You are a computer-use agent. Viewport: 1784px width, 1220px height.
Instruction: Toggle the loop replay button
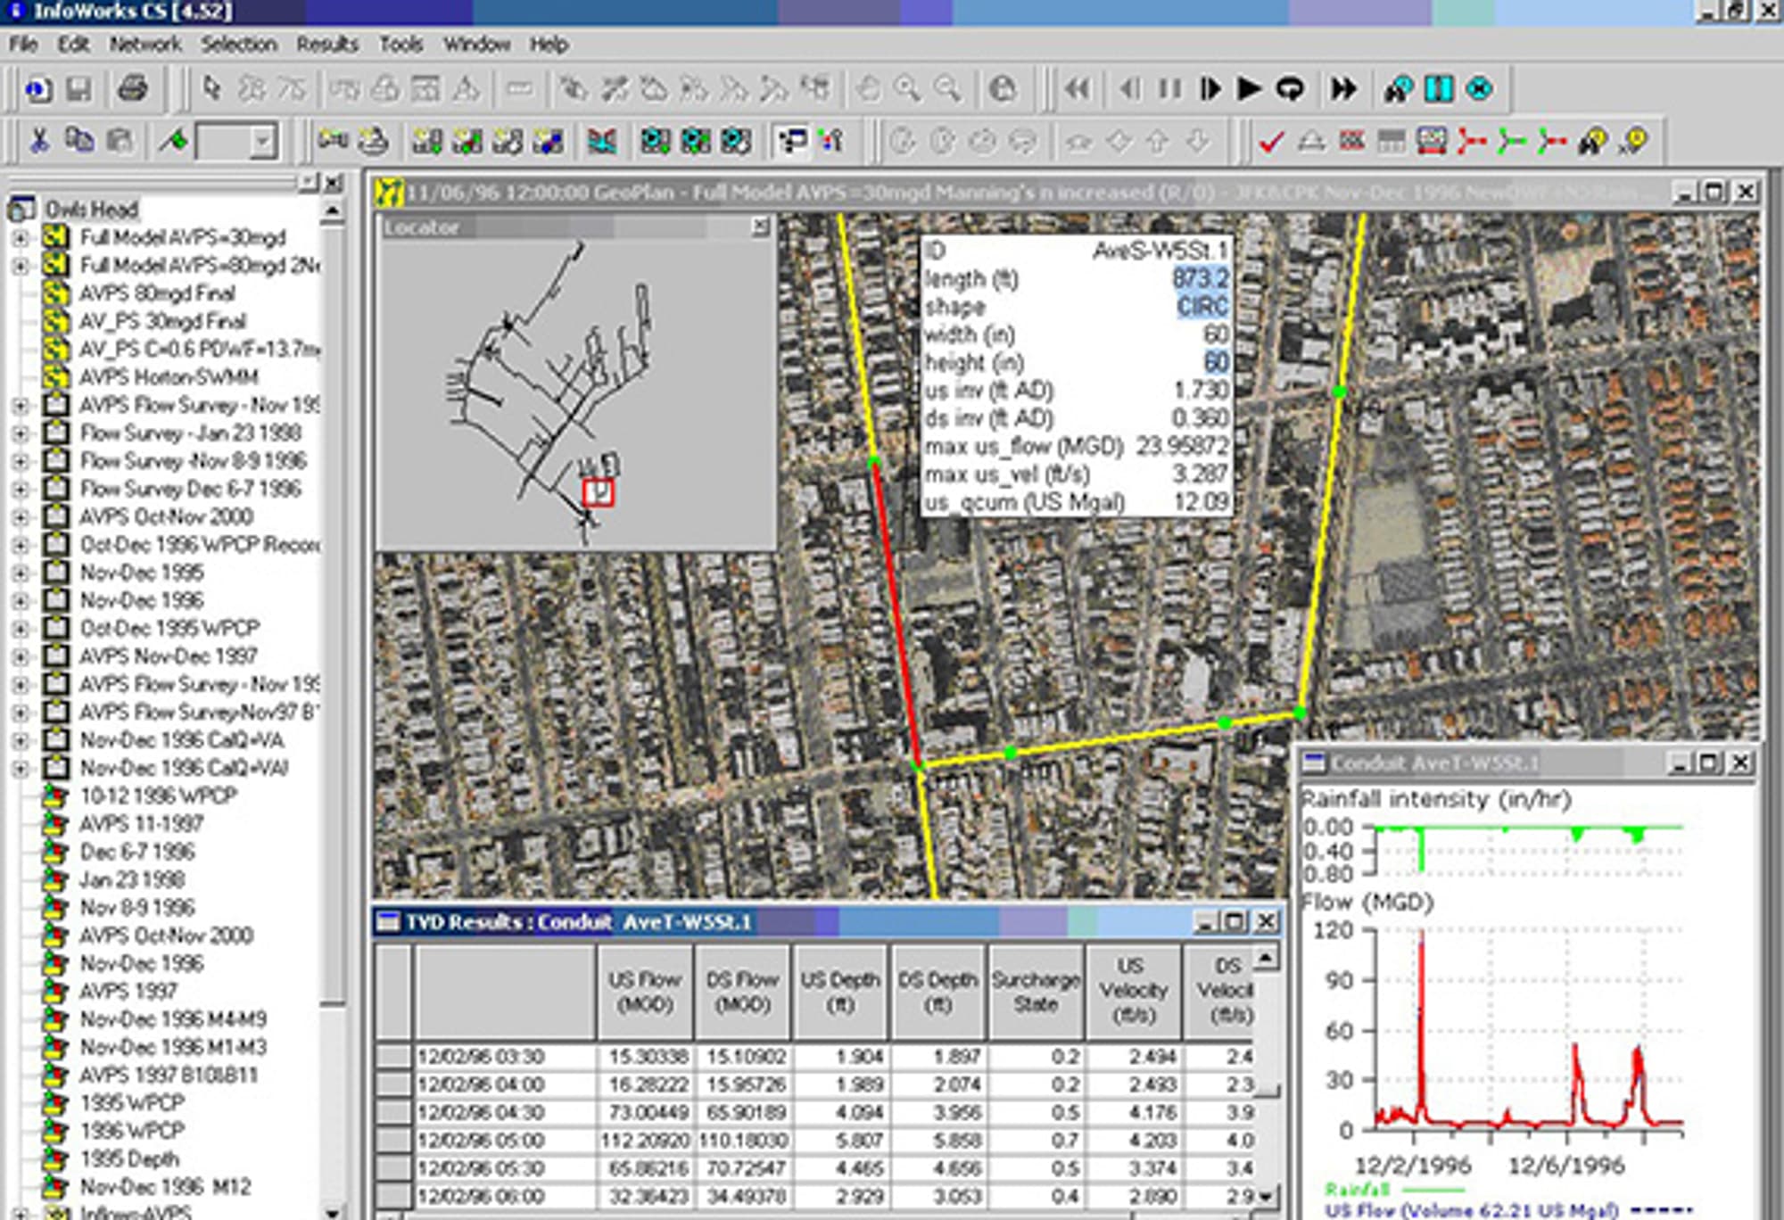tap(1290, 89)
